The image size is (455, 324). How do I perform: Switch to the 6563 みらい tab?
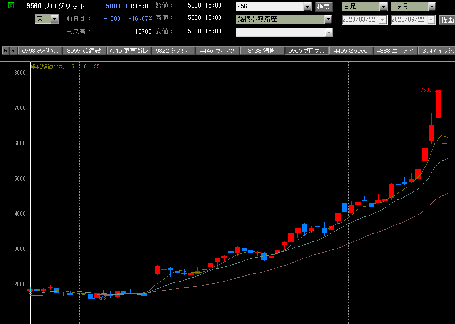click(x=40, y=51)
